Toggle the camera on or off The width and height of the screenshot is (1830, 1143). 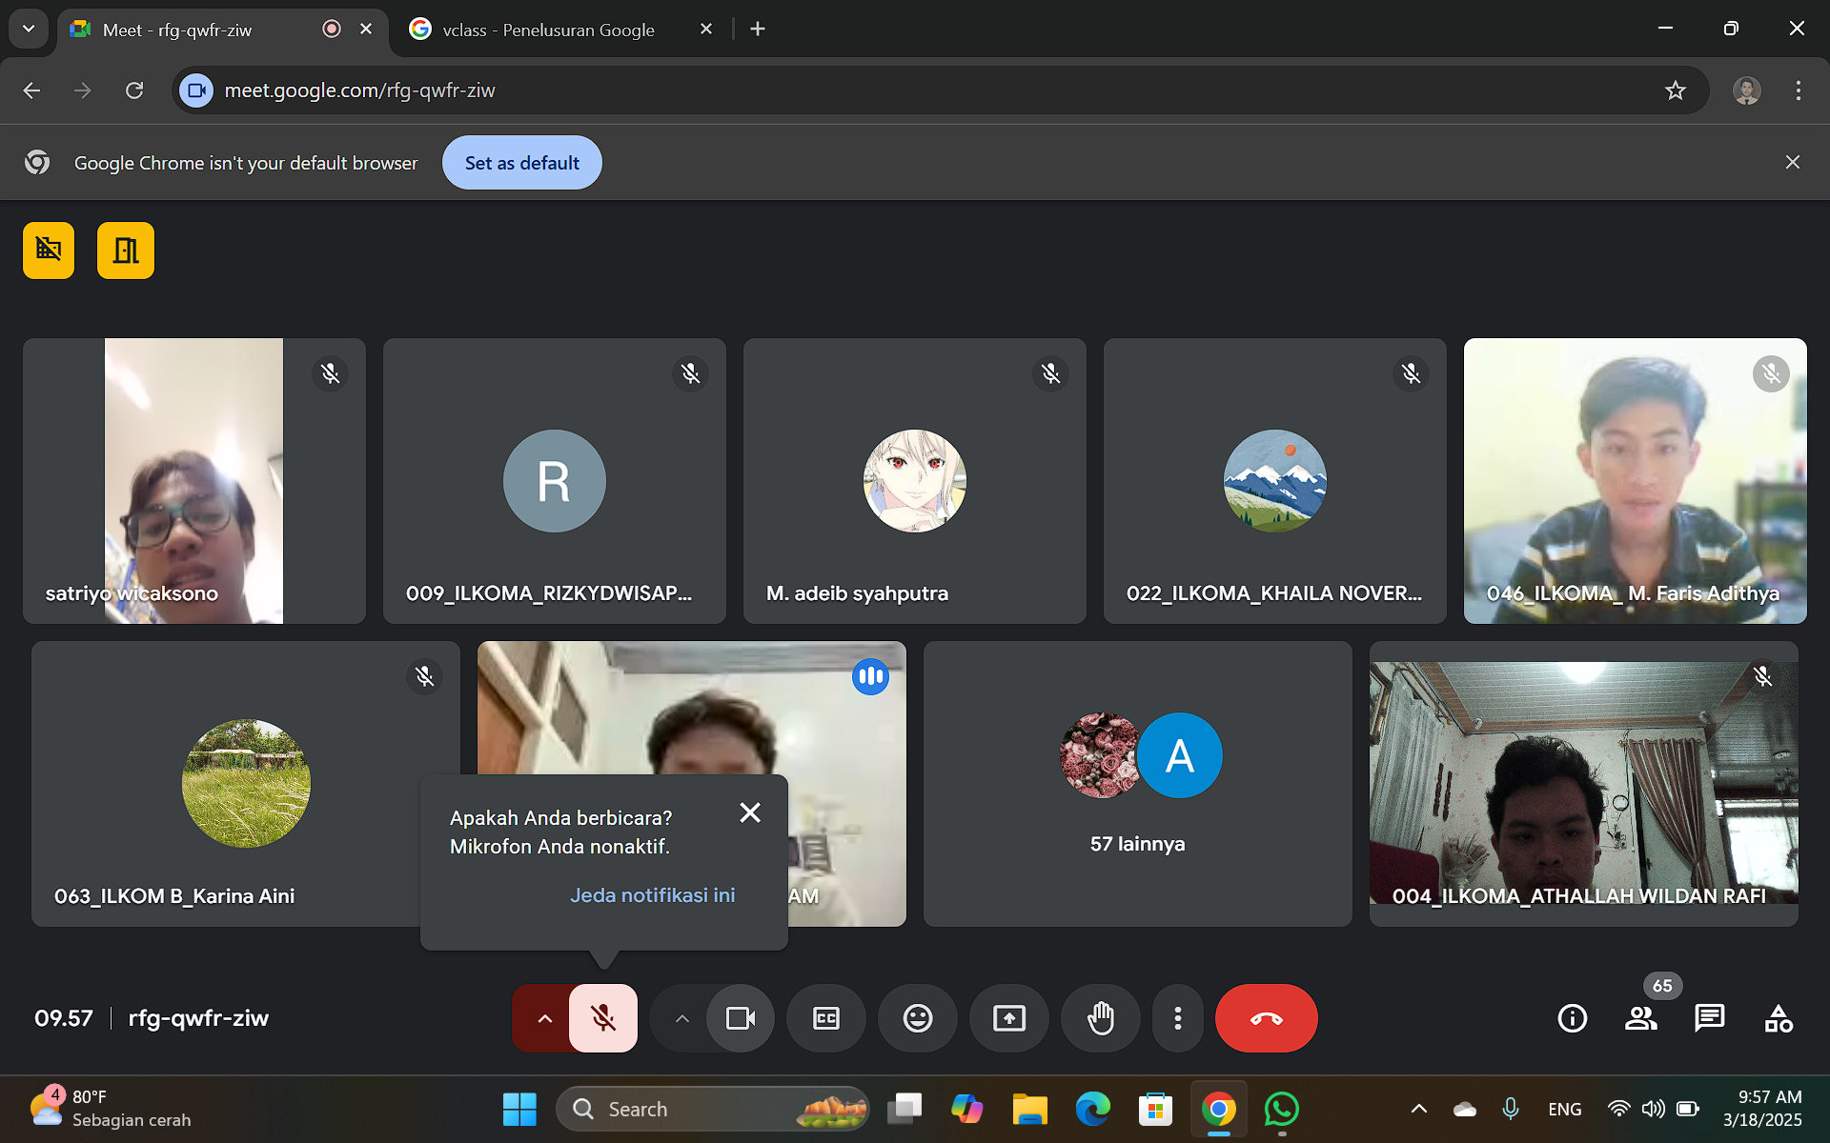[740, 1018]
